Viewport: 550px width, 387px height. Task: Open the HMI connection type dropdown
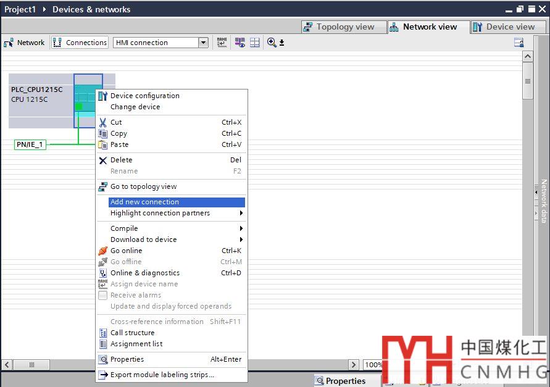pyautogui.click(x=203, y=43)
